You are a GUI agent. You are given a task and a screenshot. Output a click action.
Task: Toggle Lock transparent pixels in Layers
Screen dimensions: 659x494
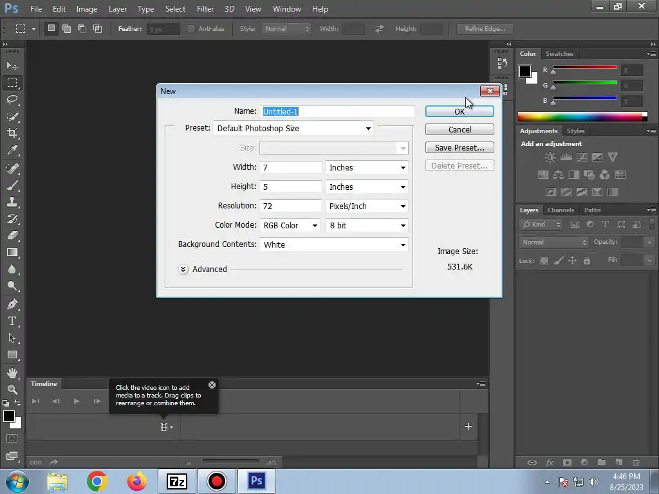click(x=544, y=261)
